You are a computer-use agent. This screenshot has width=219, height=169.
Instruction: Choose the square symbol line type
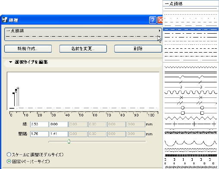pyautogui.click(x=191, y=113)
